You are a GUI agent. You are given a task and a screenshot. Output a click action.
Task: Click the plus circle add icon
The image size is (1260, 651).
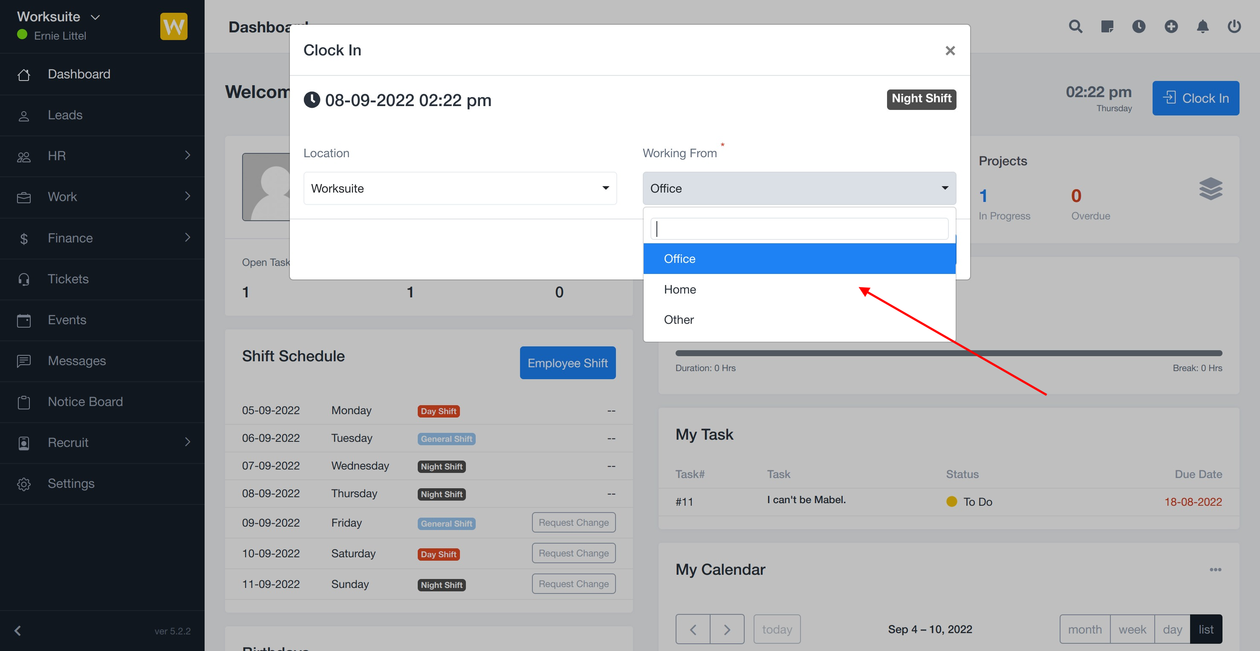tap(1171, 26)
